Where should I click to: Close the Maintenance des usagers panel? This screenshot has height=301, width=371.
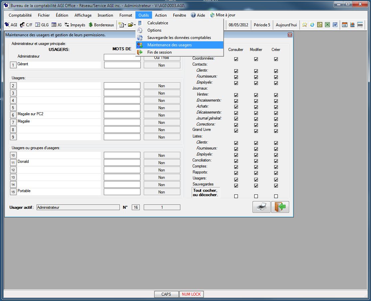tap(290, 35)
